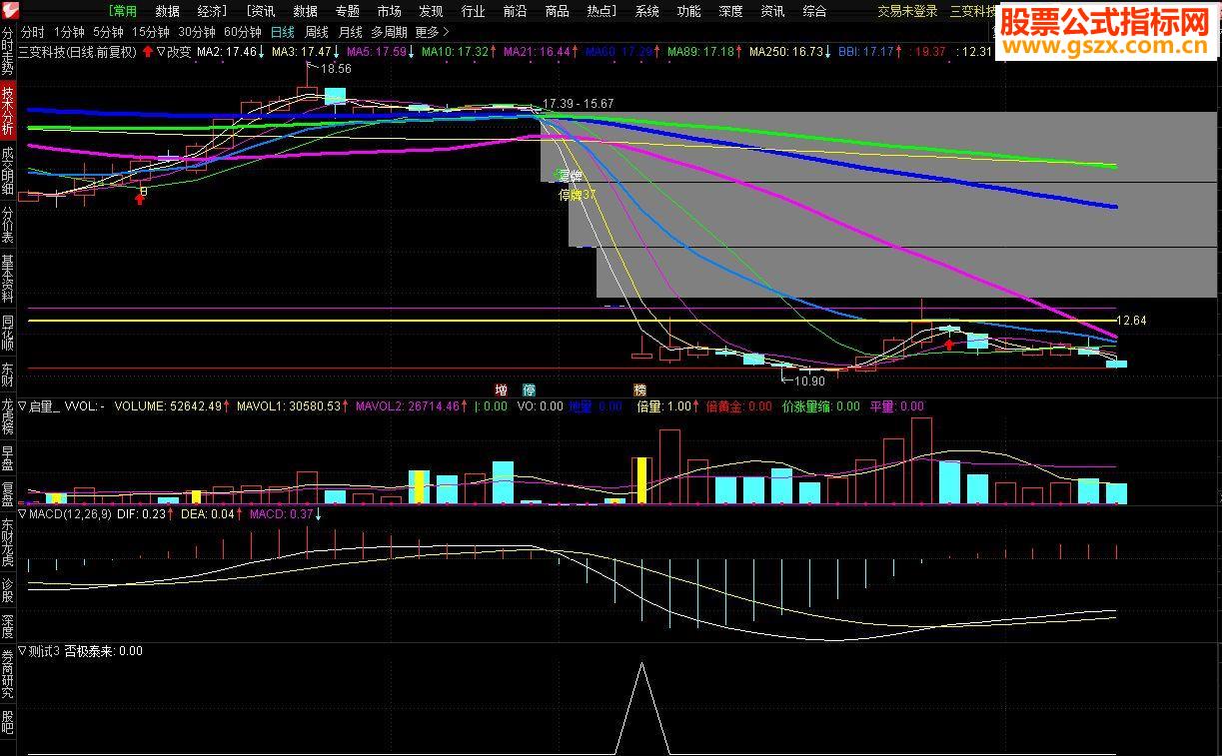Click the 否极泰来: 0.00 indicator readout
The image size is (1222, 756).
point(104,651)
